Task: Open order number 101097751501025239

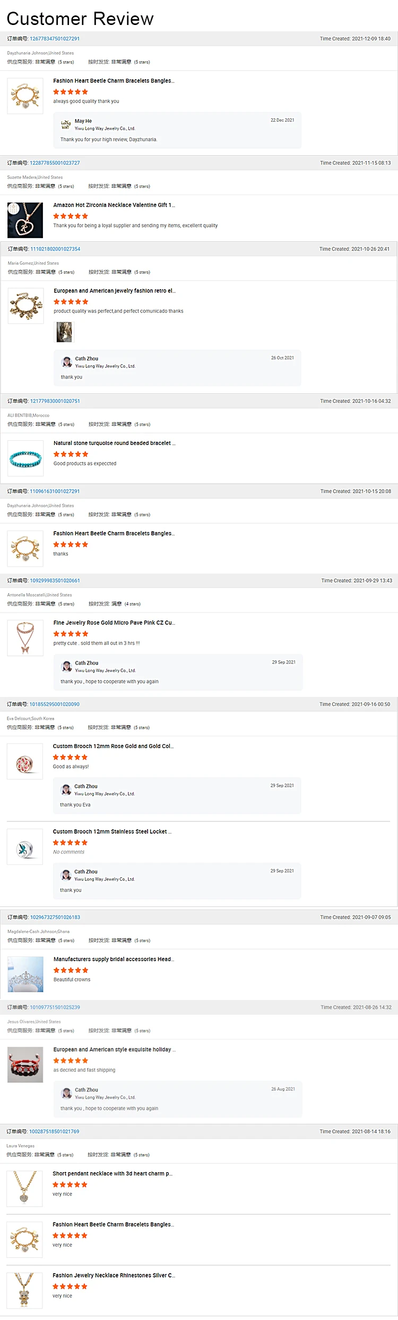Action: pos(55,1007)
